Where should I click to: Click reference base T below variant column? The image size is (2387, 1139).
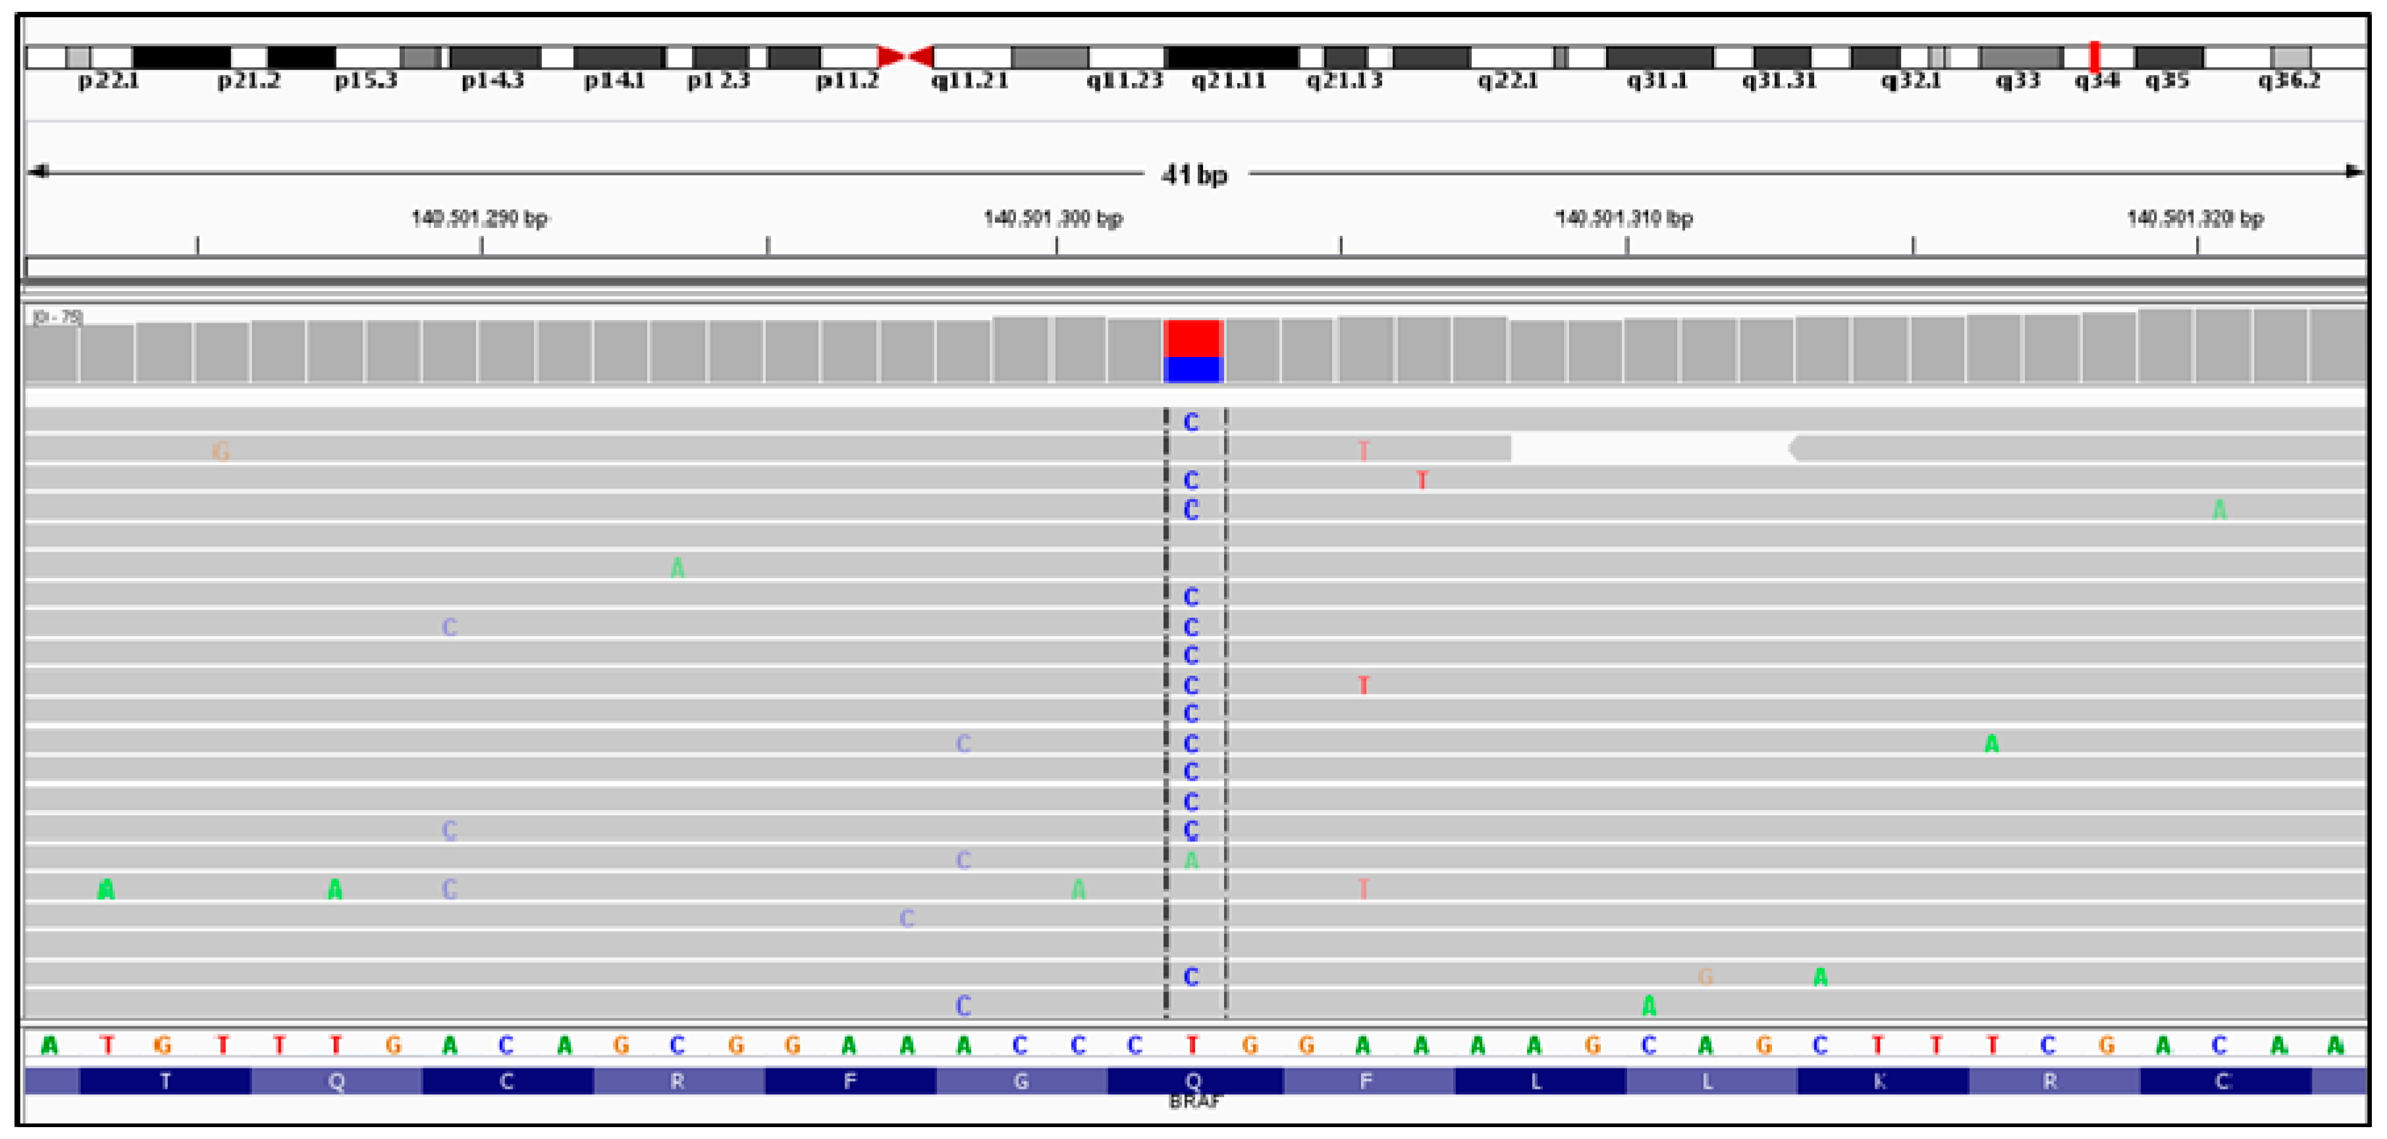(1193, 1046)
